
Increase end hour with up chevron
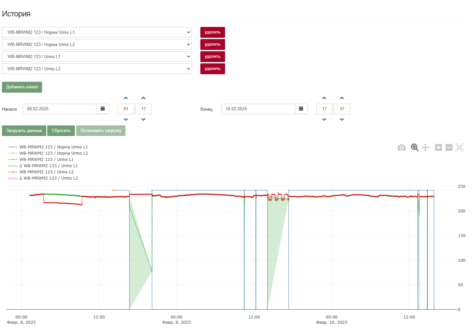[324, 98]
